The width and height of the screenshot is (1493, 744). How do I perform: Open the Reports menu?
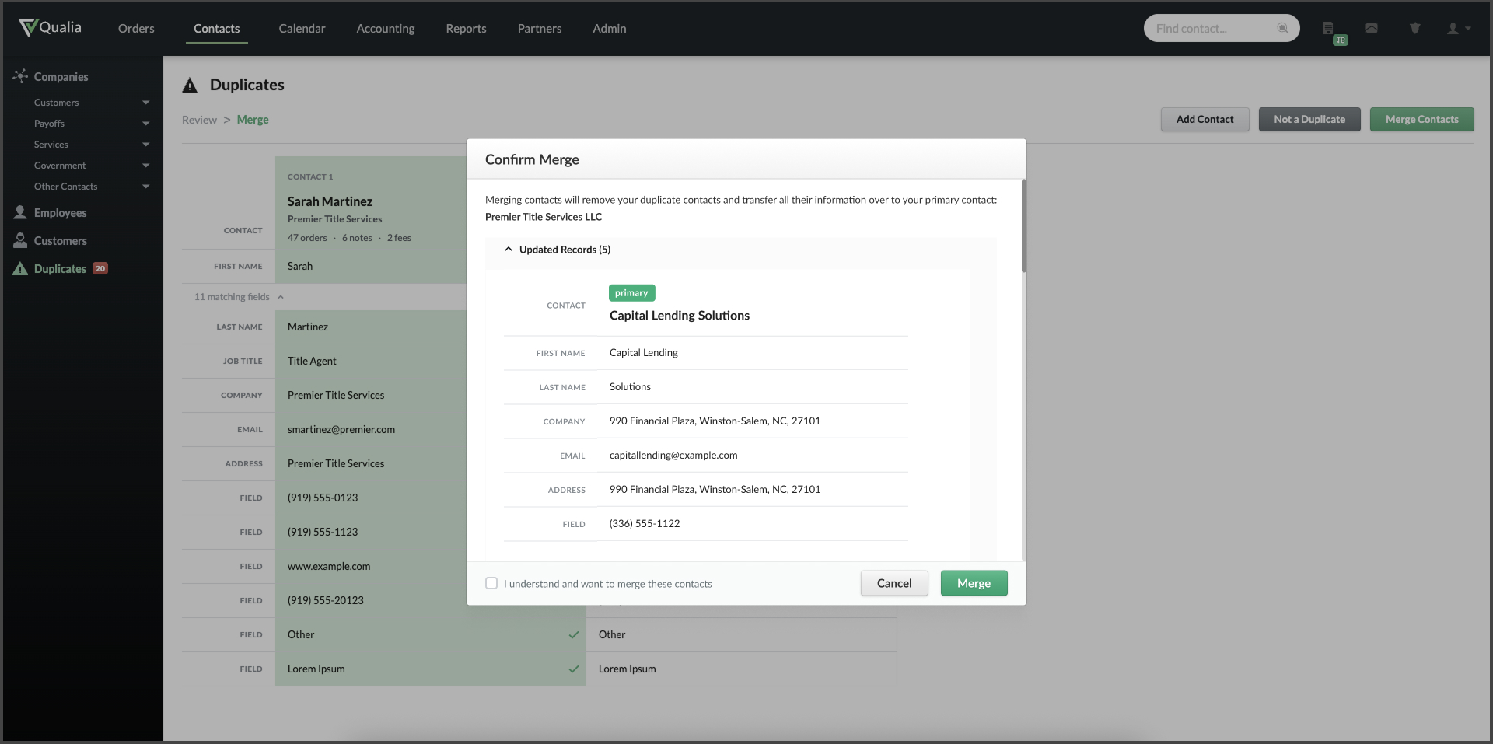pos(466,29)
